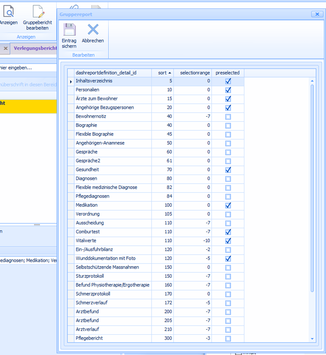The image size is (326, 355).
Task: Toggle preselected checkbox for Vitalwerte
Action: pyautogui.click(x=228, y=241)
